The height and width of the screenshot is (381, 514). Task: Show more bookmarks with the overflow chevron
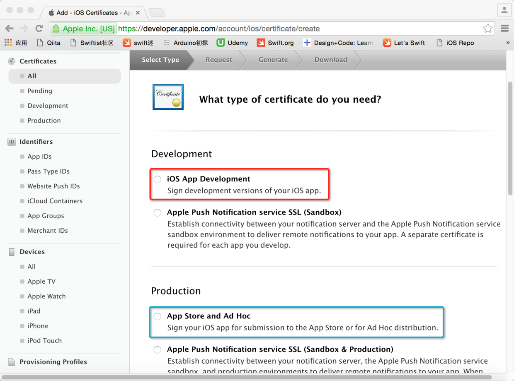tap(508, 43)
